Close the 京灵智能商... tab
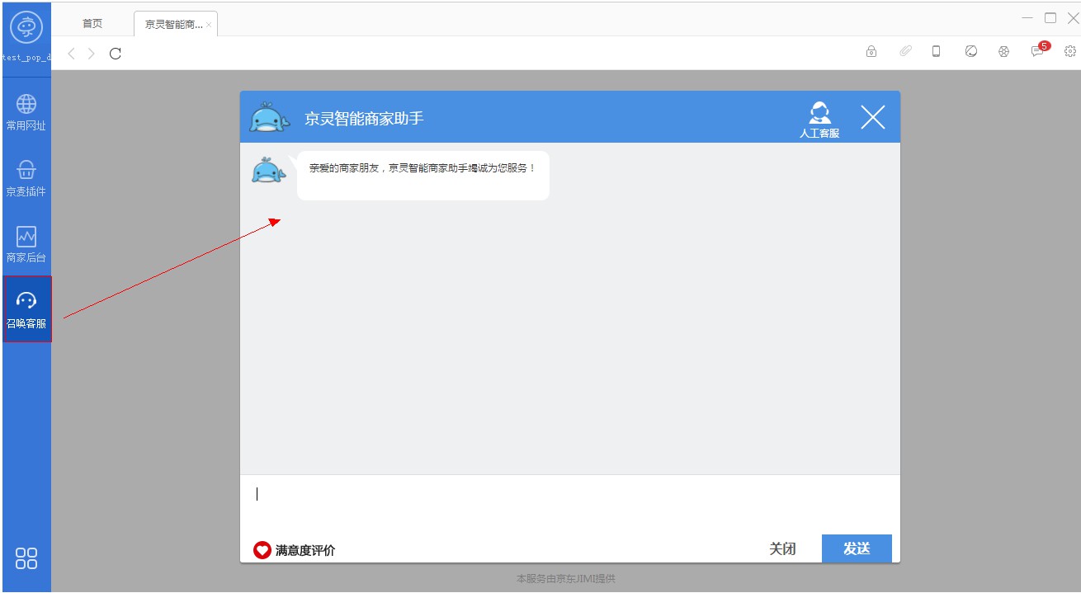This screenshot has width=1081, height=593. tap(209, 25)
